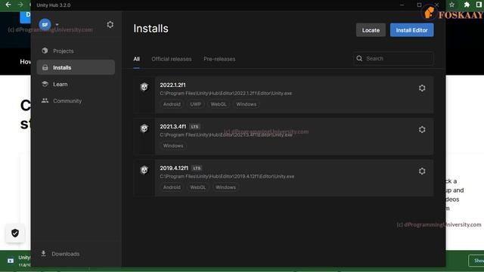Select the 2021.3.4f1 version title
This screenshot has height=272, width=484.
[173, 126]
